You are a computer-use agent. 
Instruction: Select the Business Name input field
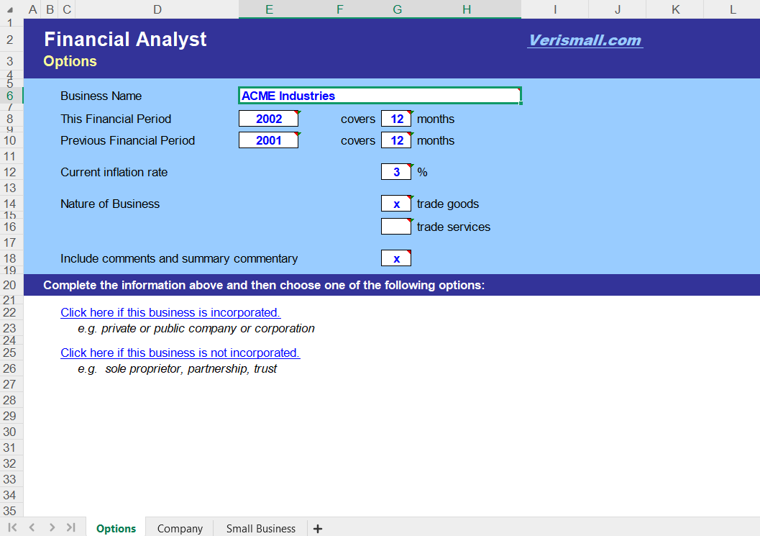pyautogui.click(x=380, y=95)
